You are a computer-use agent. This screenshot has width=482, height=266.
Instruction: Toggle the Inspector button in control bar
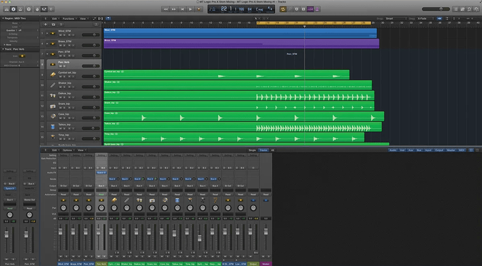[x=13, y=9]
